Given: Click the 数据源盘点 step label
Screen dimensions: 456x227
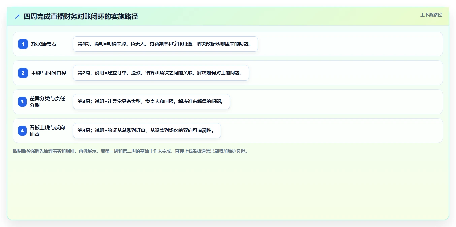Looking at the screenshot, I should [x=43, y=44].
